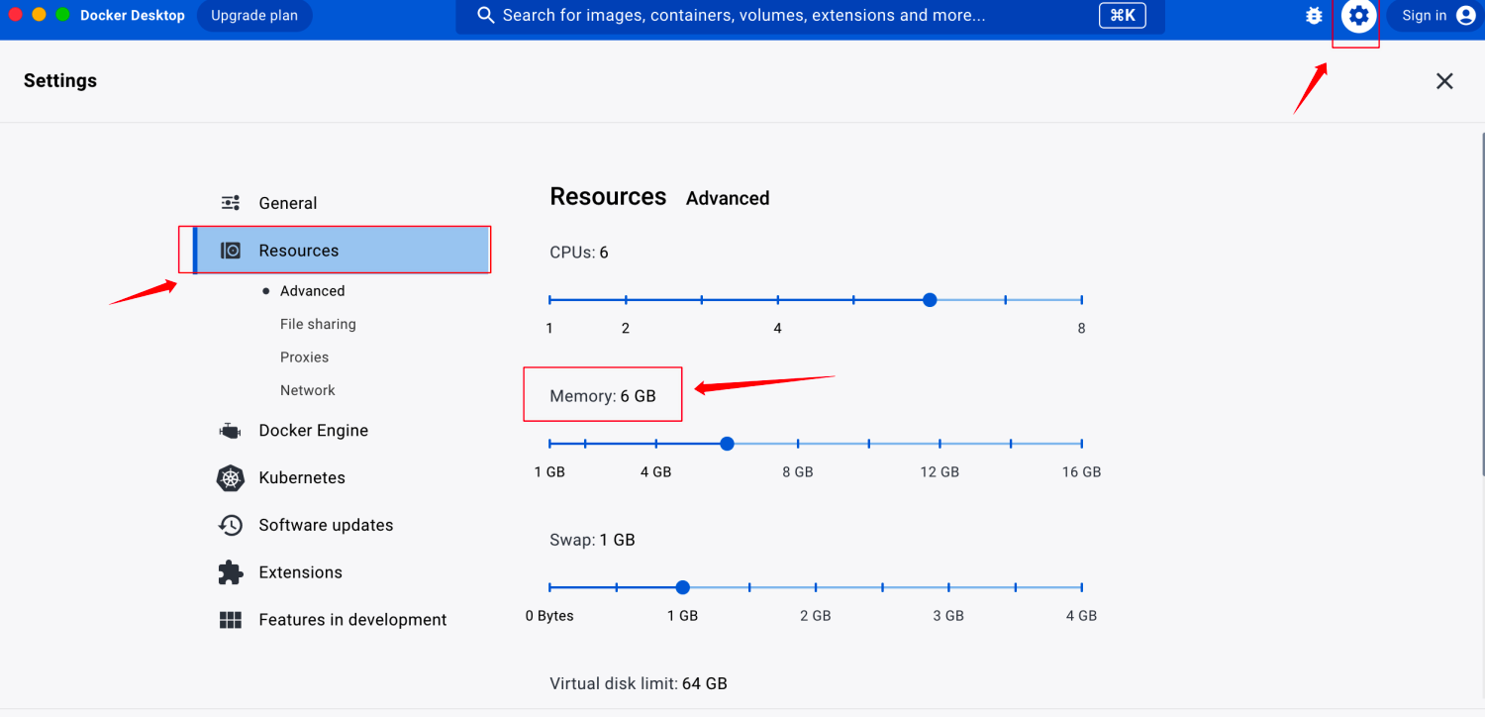Open the Network subsection
Viewport: 1485px width, 717px height.
pos(307,390)
